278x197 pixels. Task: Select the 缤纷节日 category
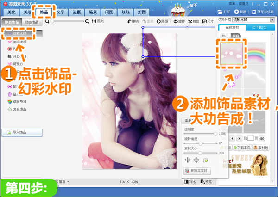(17, 102)
